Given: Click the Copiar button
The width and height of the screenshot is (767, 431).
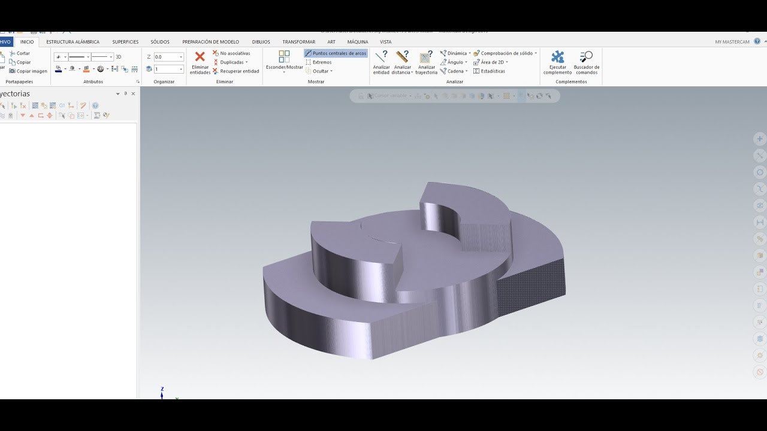Looking at the screenshot, I should tap(20, 62).
